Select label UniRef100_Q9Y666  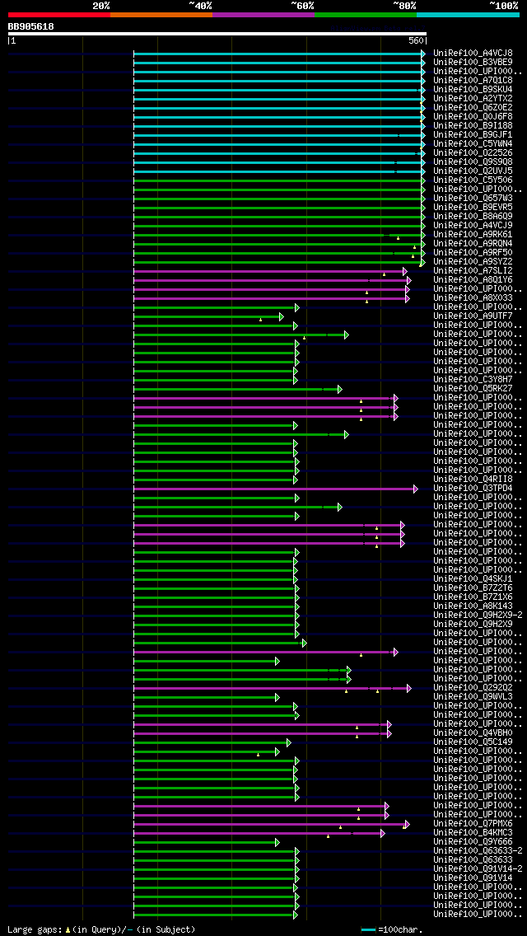point(473,842)
